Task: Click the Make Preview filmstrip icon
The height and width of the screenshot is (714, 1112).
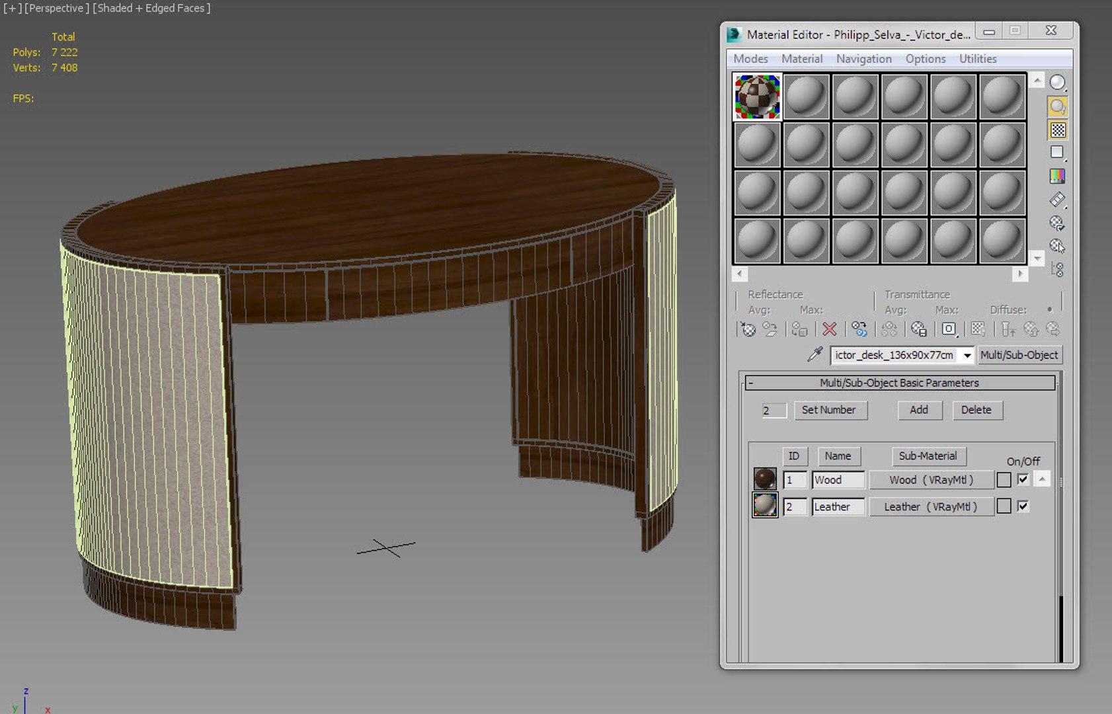Action: [x=1057, y=199]
